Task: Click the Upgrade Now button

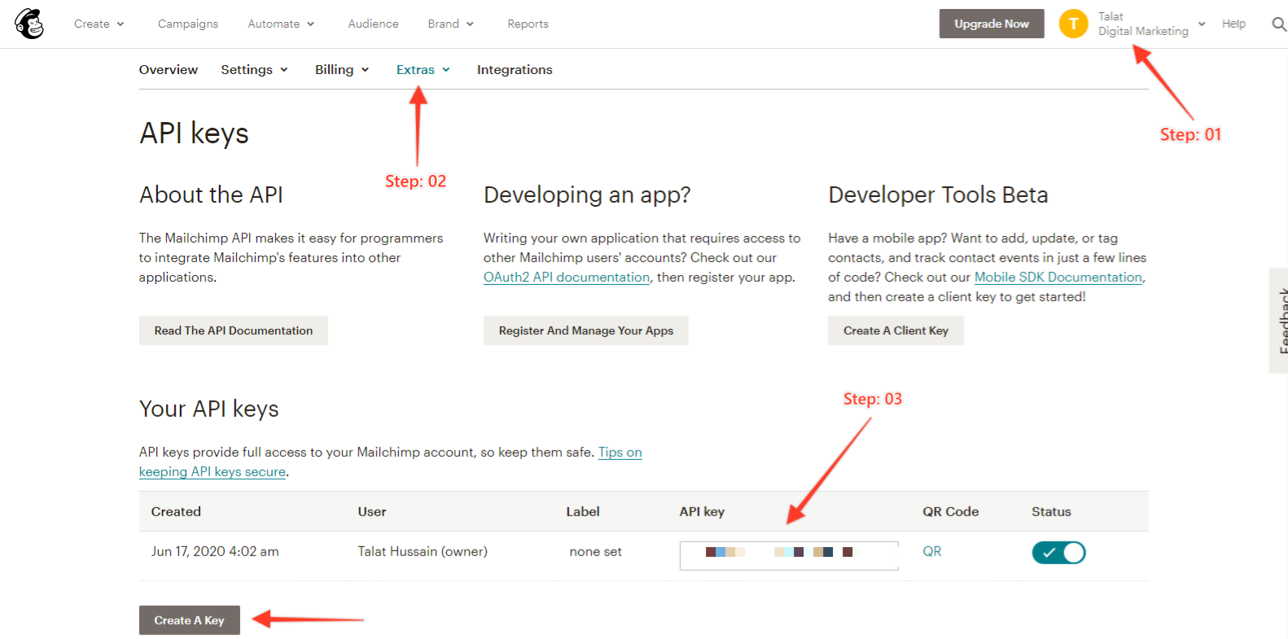Action: point(992,24)
